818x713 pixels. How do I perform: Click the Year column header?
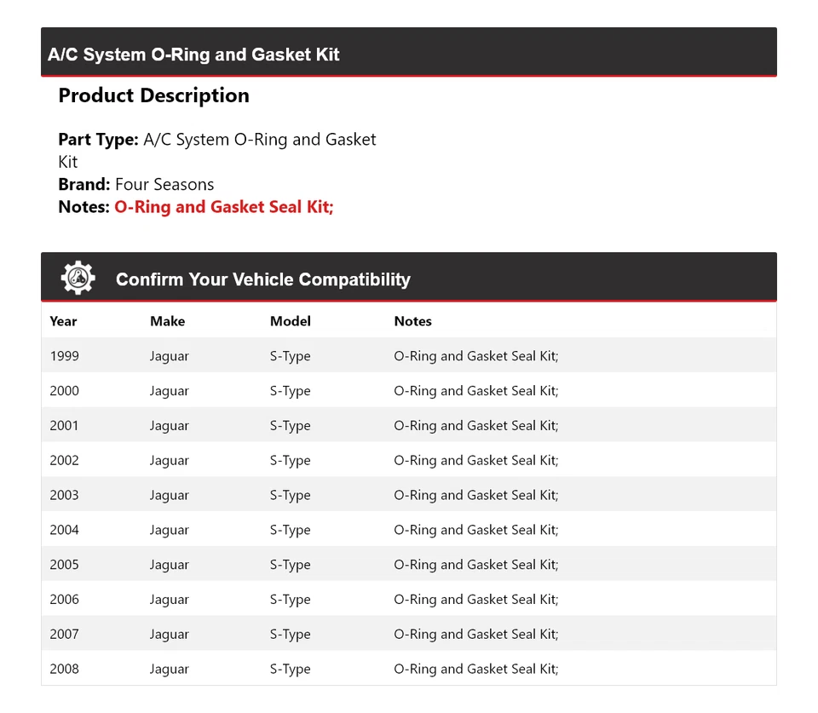(63, 321)
